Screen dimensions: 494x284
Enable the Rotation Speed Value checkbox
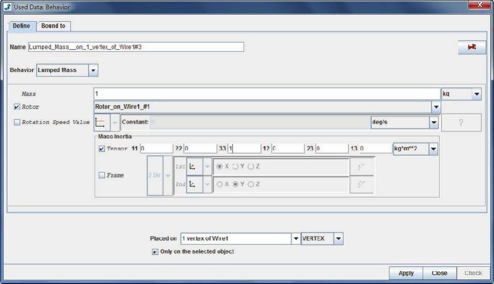17,122
